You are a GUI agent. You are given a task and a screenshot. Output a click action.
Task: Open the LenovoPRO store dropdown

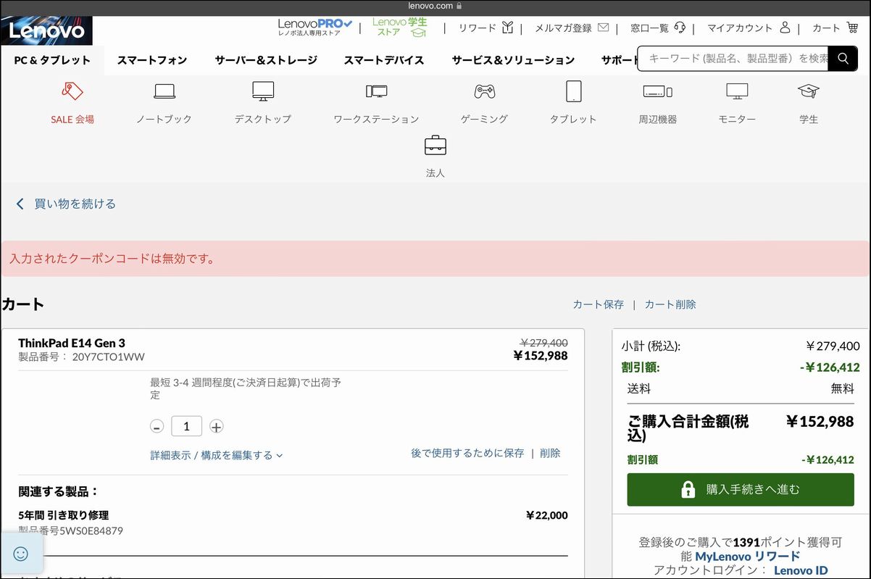click(x=315, y=28)
